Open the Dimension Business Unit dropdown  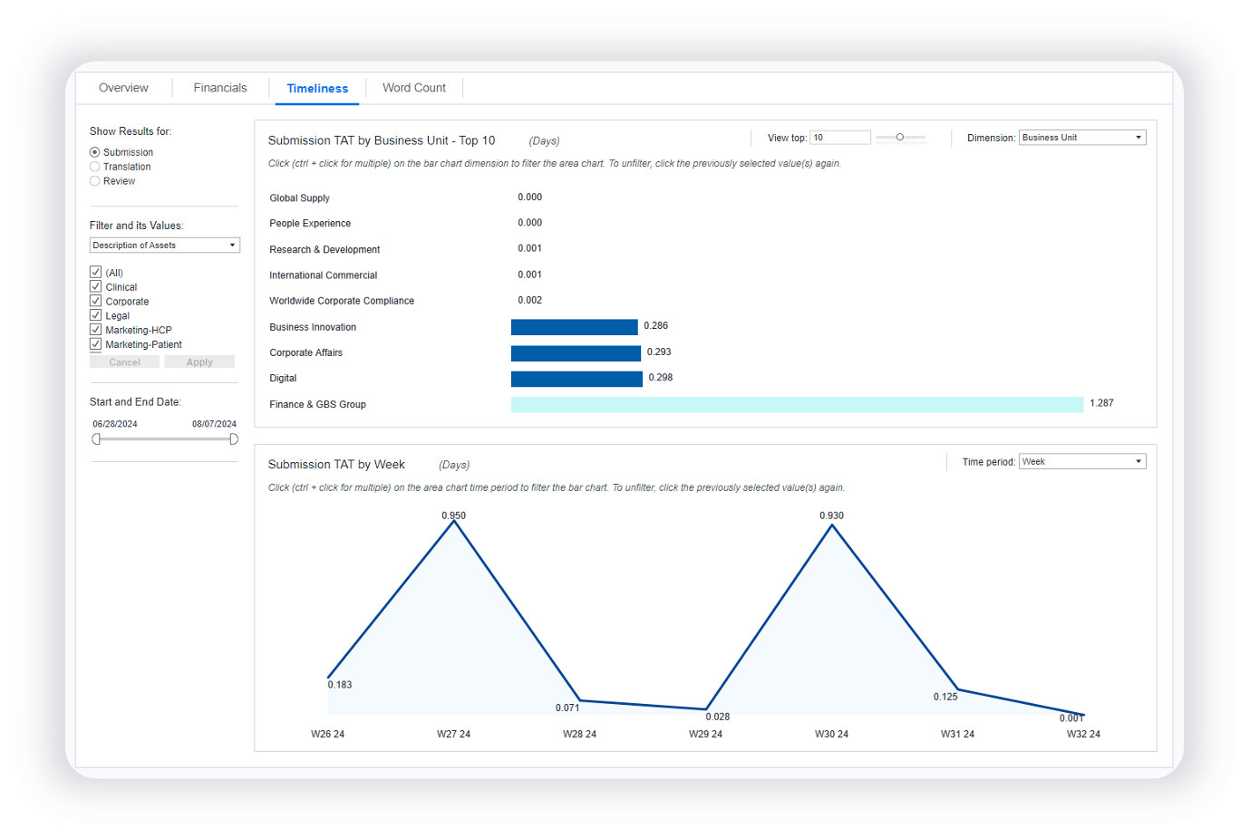tap(1081, 138)
